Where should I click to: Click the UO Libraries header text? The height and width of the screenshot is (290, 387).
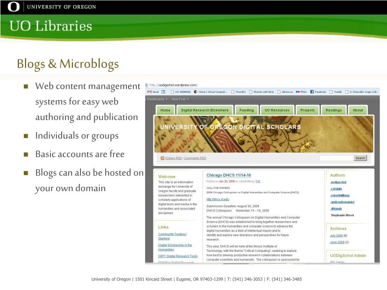click(51, 26)
